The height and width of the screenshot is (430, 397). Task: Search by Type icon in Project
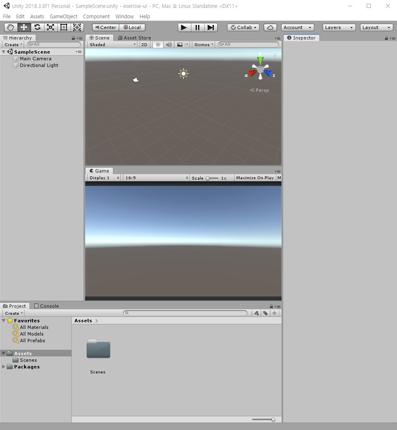pos(257,313)
